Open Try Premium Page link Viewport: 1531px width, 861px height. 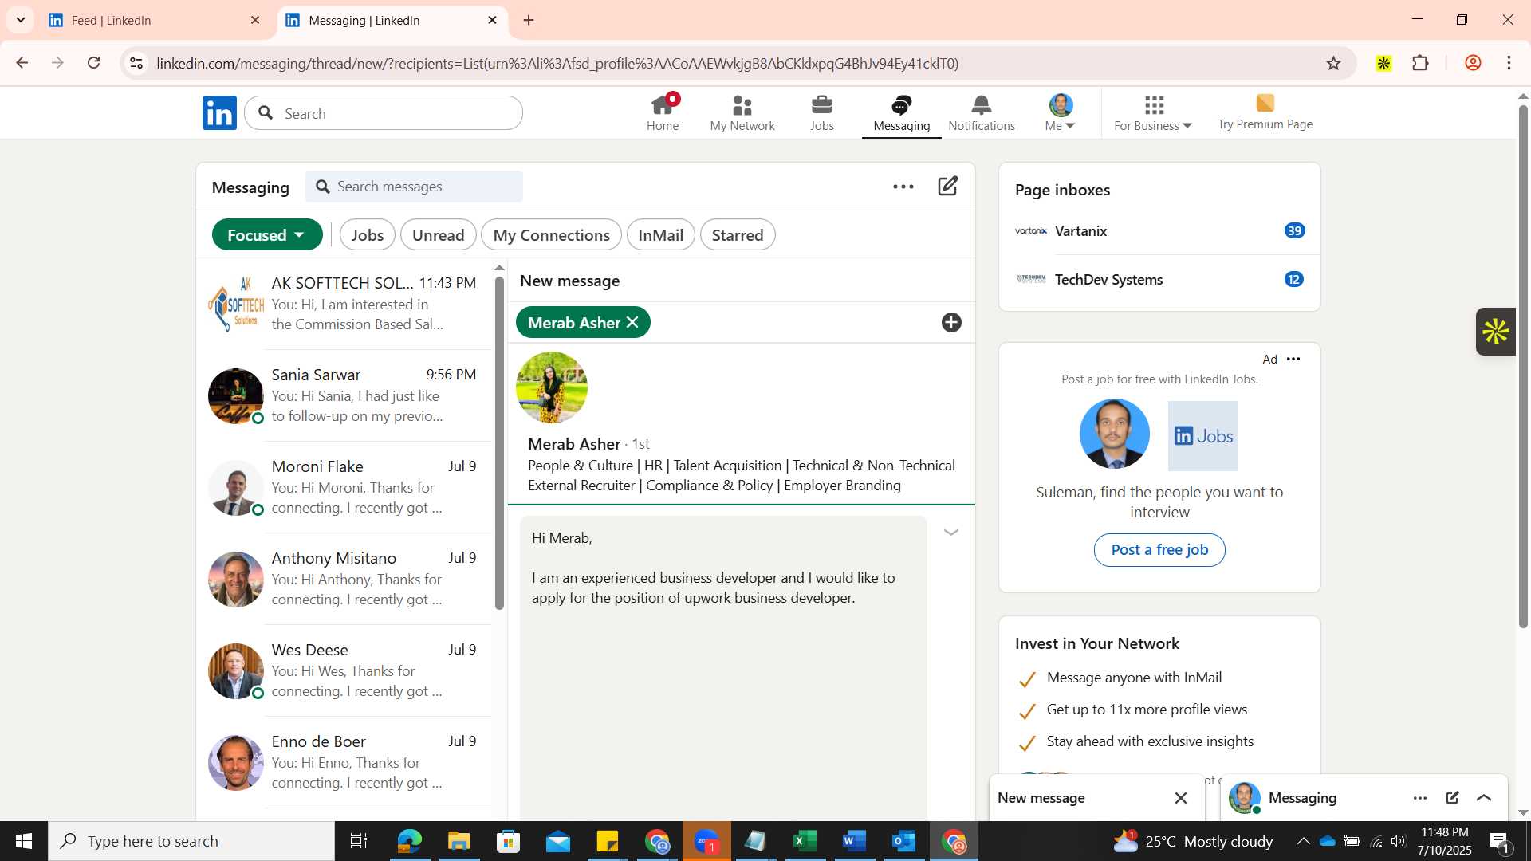1265,112
